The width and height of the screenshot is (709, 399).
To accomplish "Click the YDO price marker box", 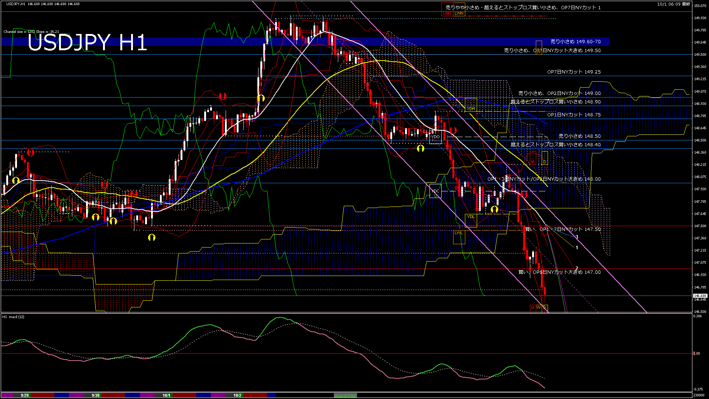I will tap(436, 137).
